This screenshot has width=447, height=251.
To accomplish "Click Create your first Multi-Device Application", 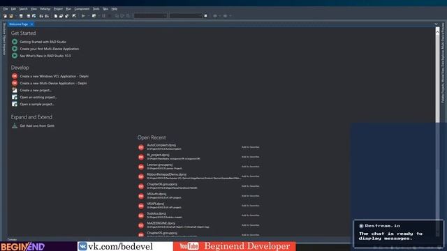I will (x=50, y=49).
